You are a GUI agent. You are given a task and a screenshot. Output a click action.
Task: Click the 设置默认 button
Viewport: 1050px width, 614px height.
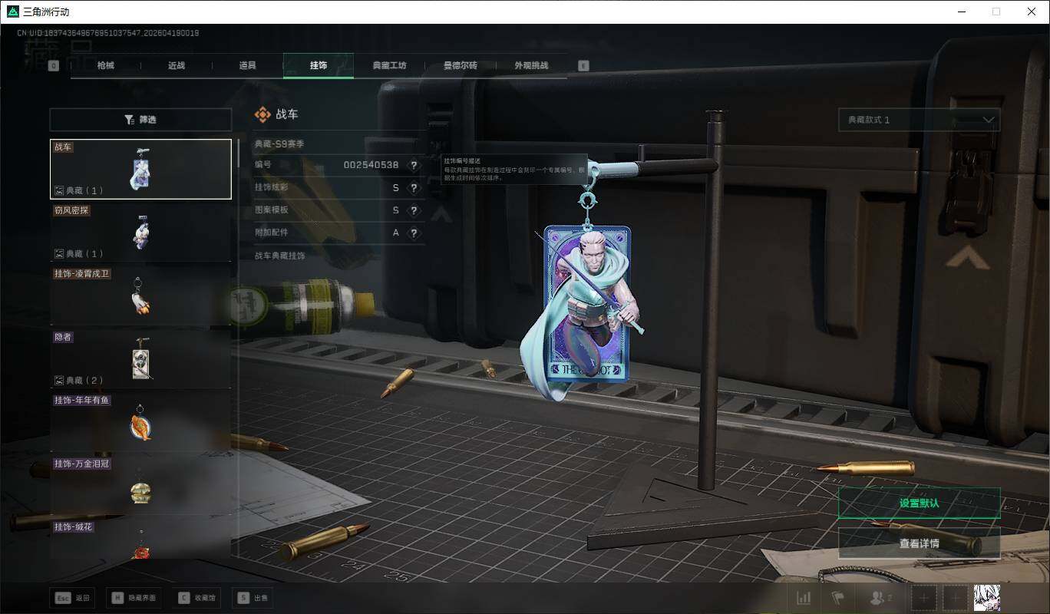tap(919, 503)
